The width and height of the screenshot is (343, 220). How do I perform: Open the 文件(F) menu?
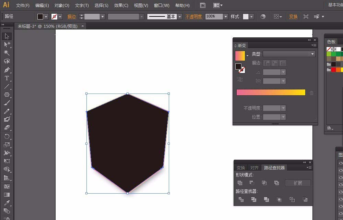23,5
